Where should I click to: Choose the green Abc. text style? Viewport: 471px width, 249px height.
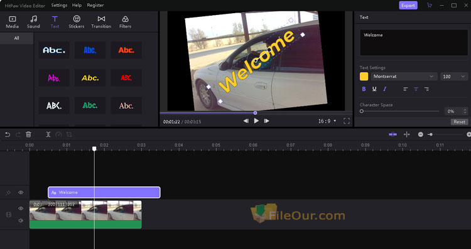[90, 105]
